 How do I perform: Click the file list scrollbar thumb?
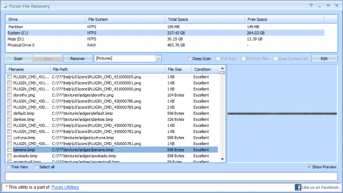click(x=222, y=73)
